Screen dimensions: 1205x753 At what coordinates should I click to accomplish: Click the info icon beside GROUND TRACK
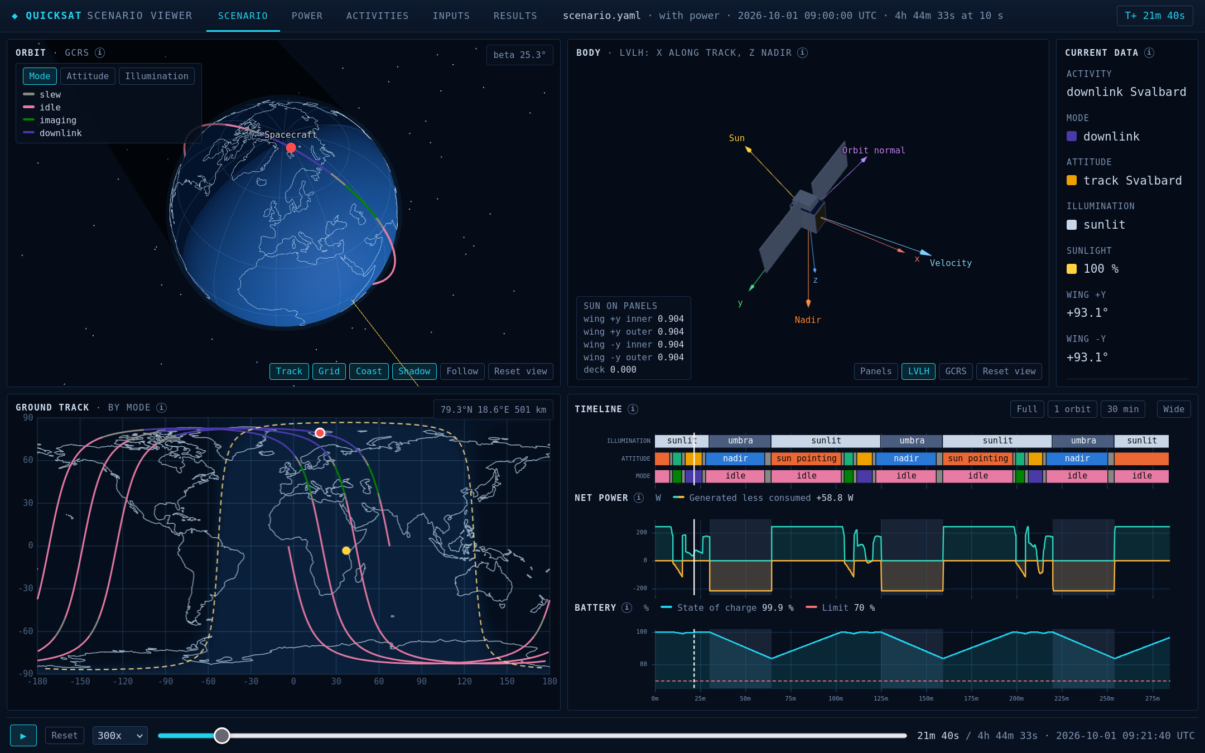coord(161,408)
